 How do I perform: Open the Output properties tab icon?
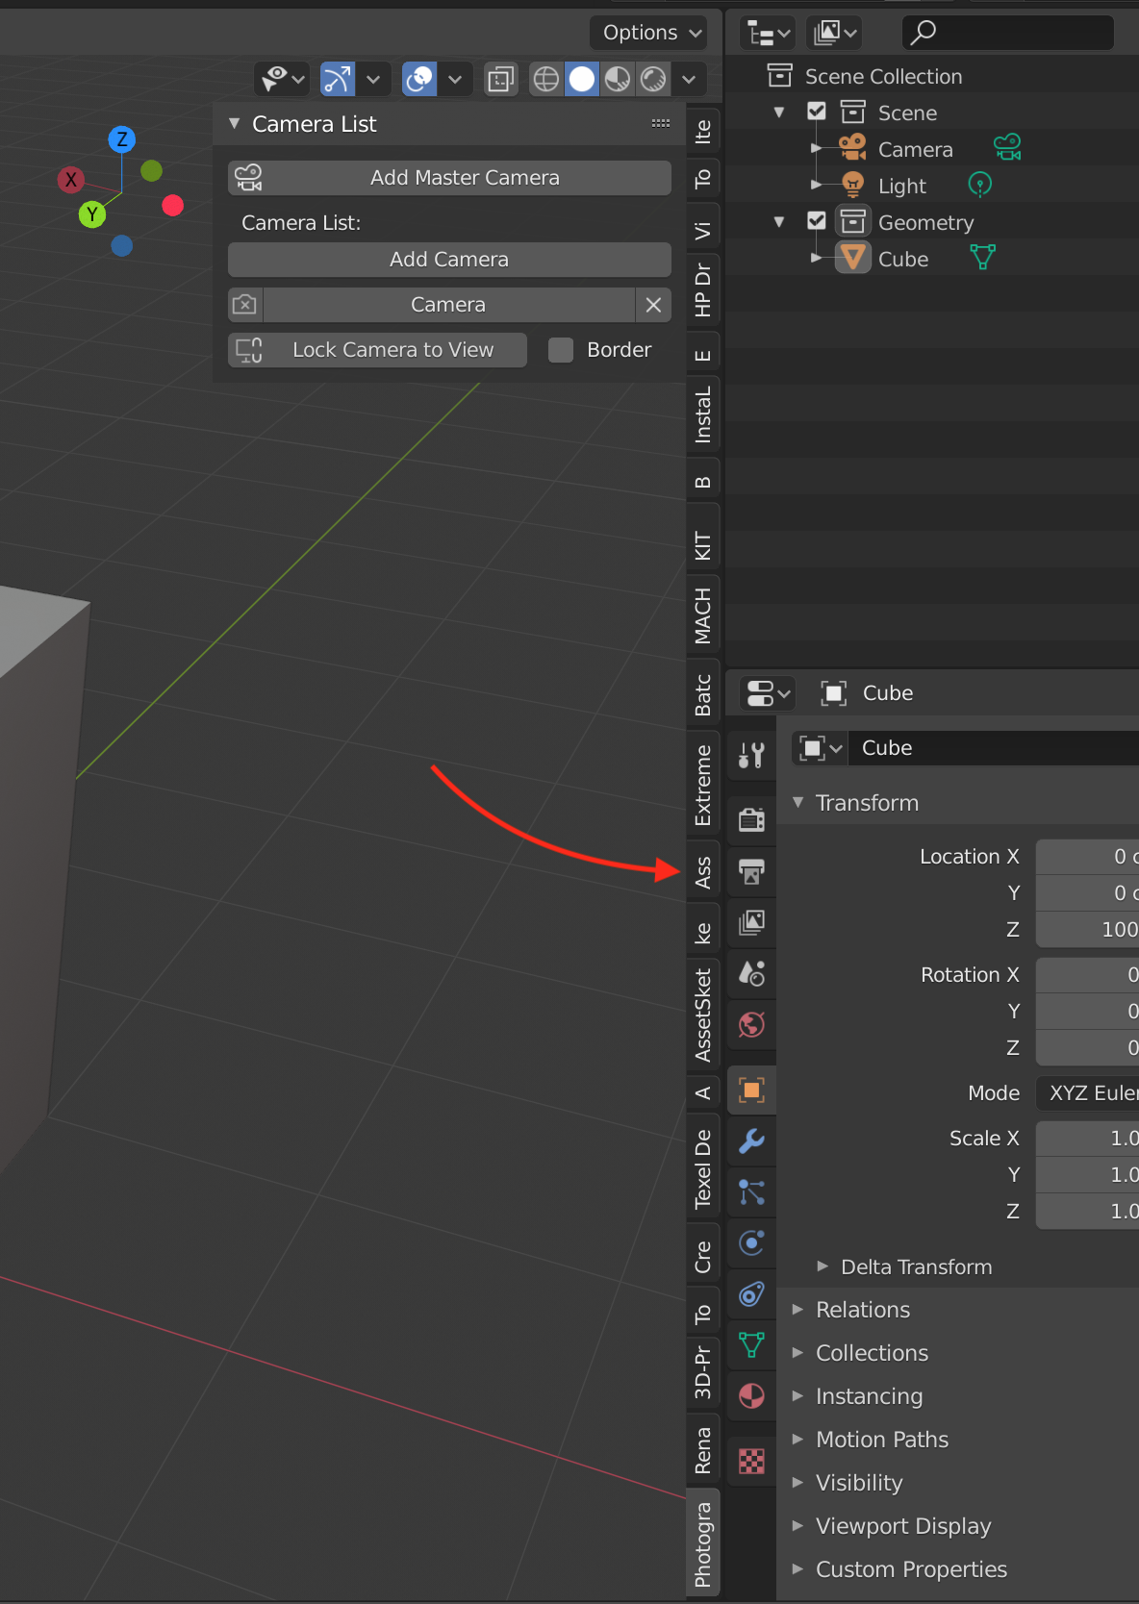pyautogui.click(x=751, y=871)
